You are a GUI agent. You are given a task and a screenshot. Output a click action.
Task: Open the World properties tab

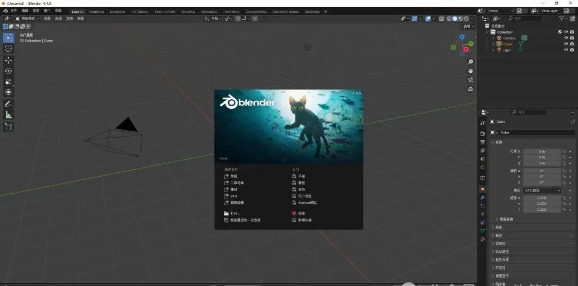pos(483,167)
